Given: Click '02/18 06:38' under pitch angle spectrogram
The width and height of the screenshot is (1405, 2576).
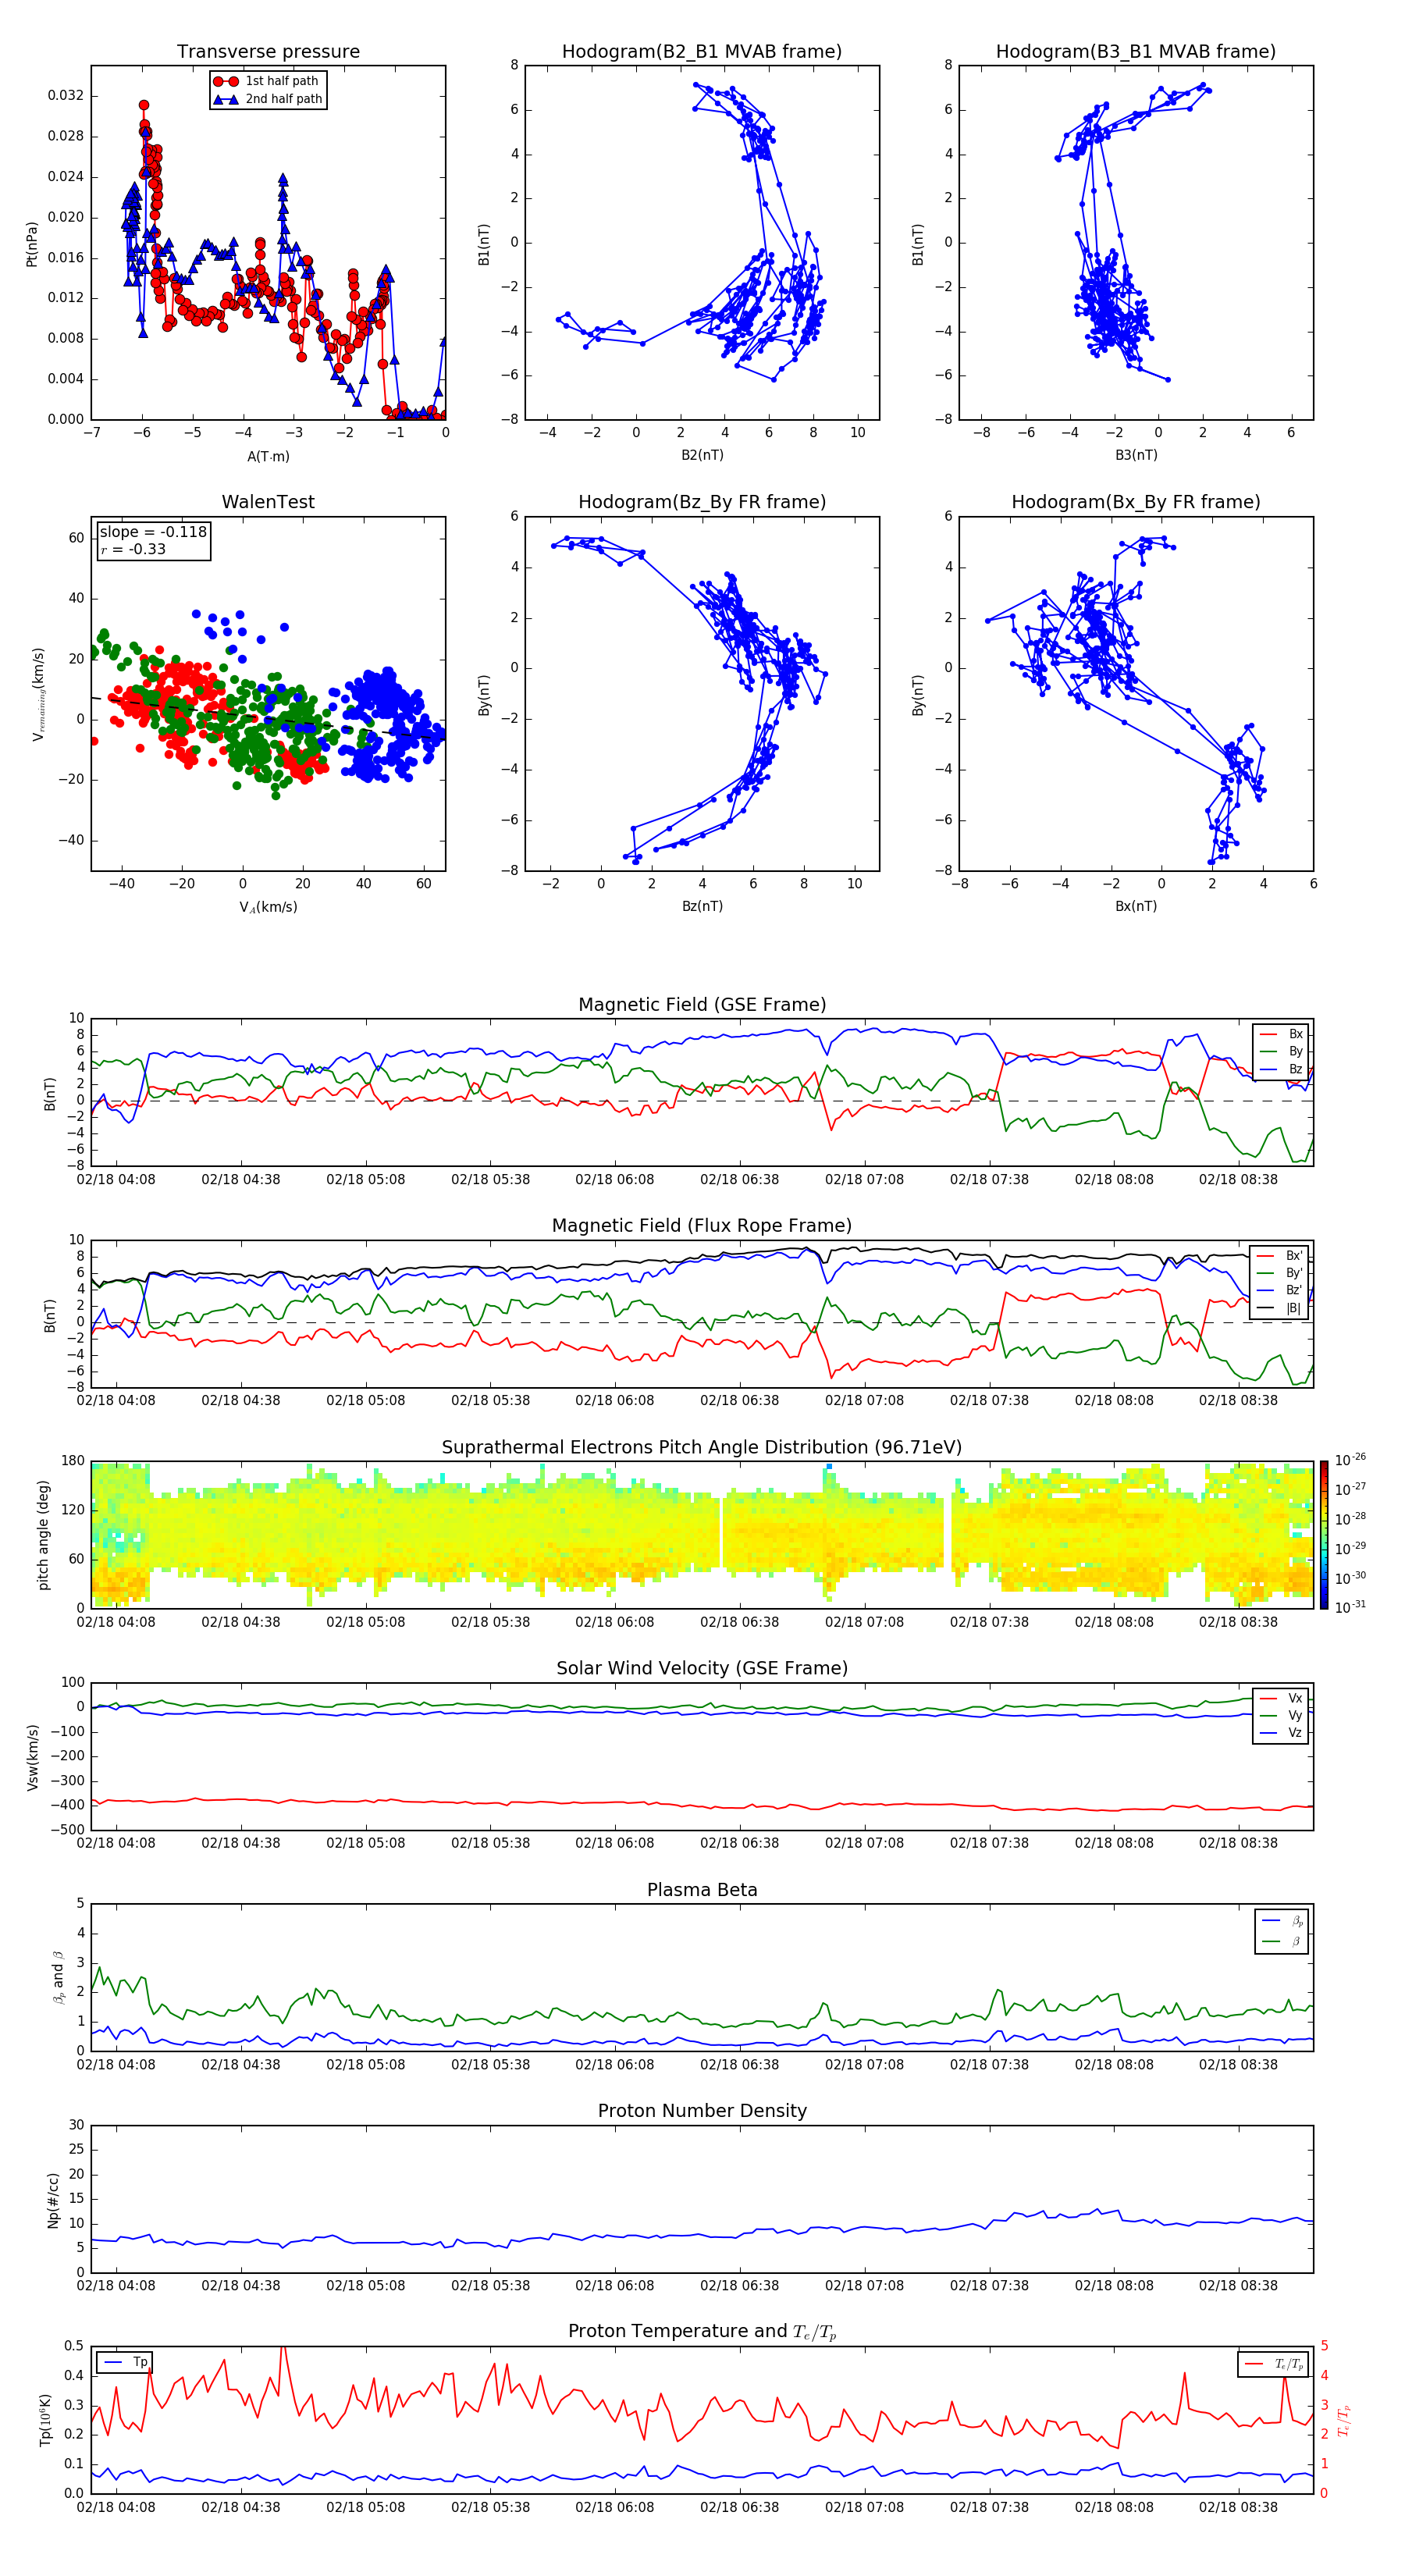Looking at the screenshot, I should [x=740, y=1622].
